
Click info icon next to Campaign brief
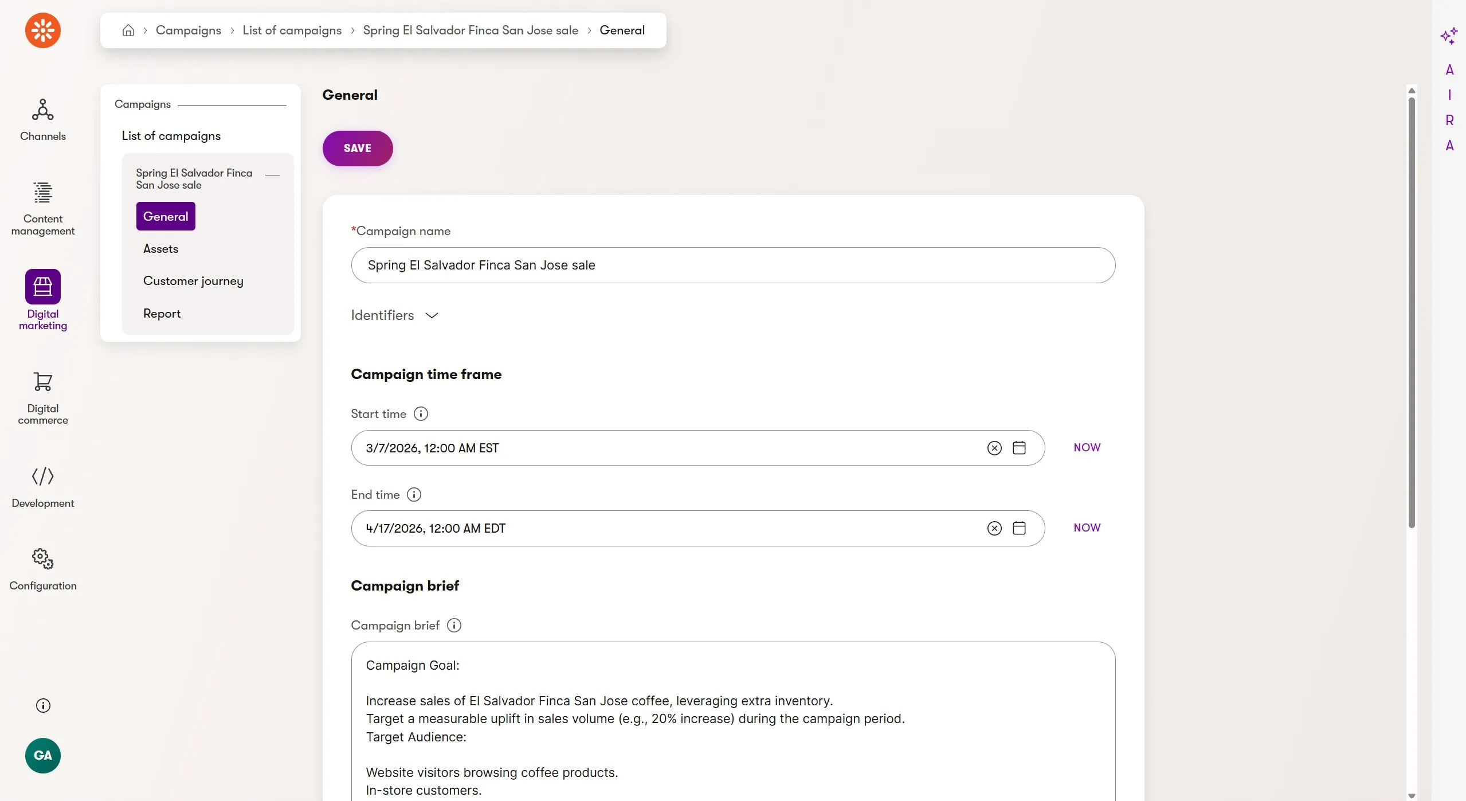click(x=454, y=626)
